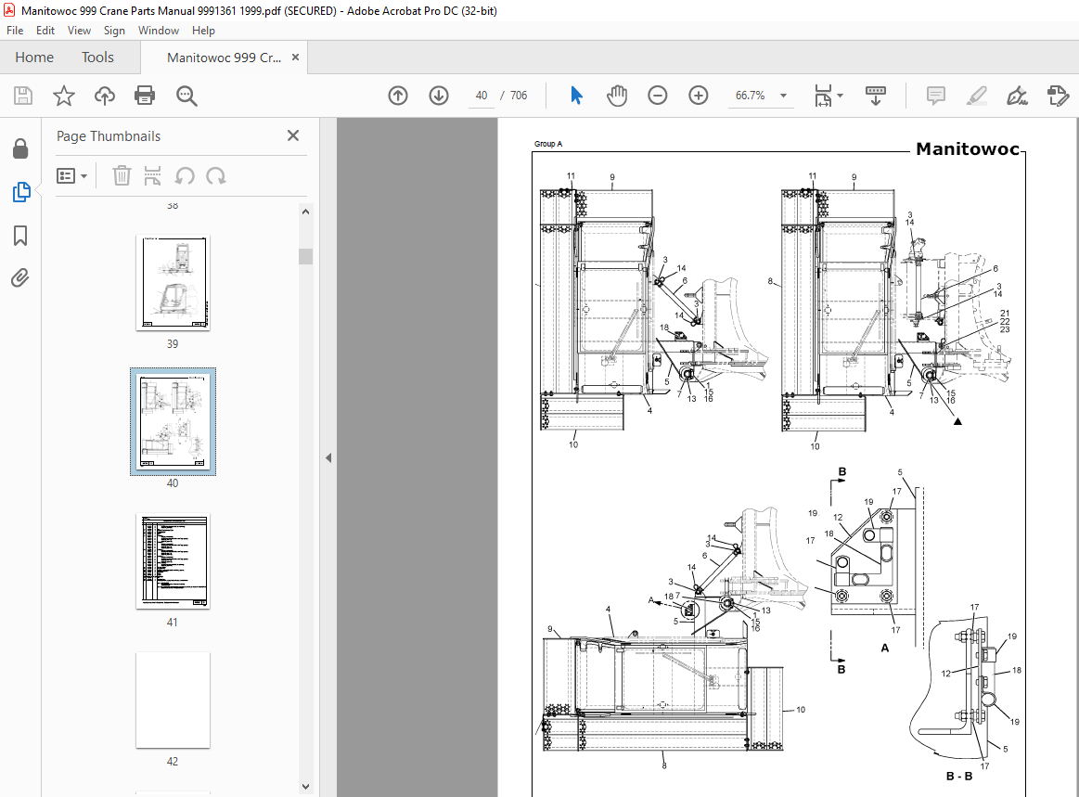Collapse the navigation pane with arrow
This screenshot has width=1079, height=797.
tap(328, 457)
